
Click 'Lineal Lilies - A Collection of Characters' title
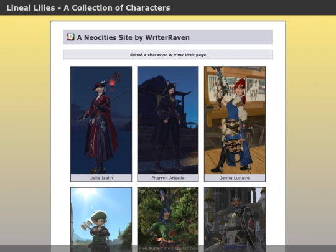(x=88, y=7)
